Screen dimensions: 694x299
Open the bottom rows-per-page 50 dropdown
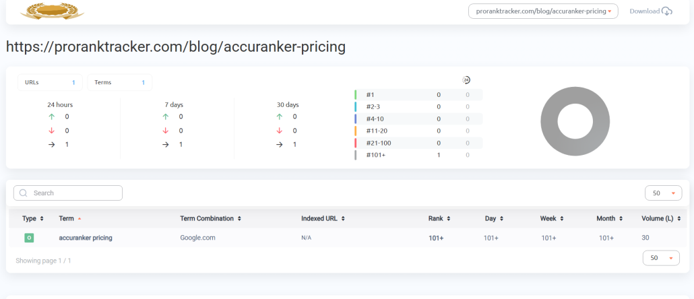[661, 258]
